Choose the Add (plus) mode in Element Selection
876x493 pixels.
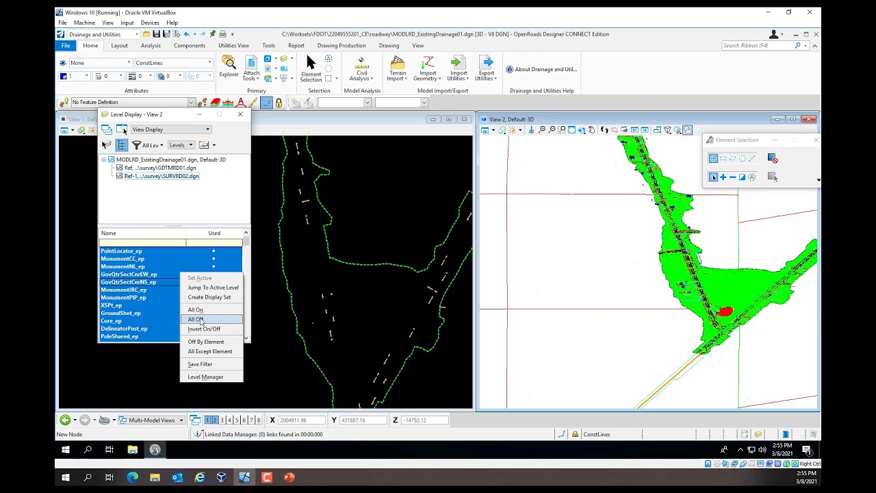(x=723, y=177)
